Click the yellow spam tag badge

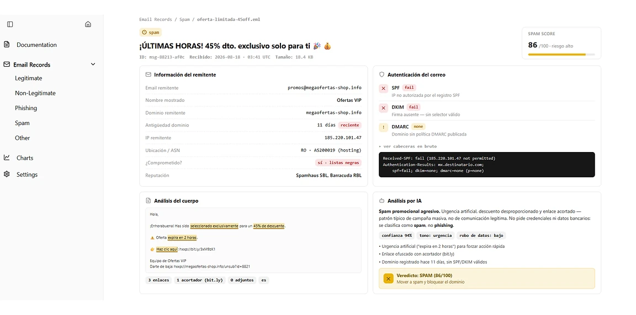tap(151, 32)
